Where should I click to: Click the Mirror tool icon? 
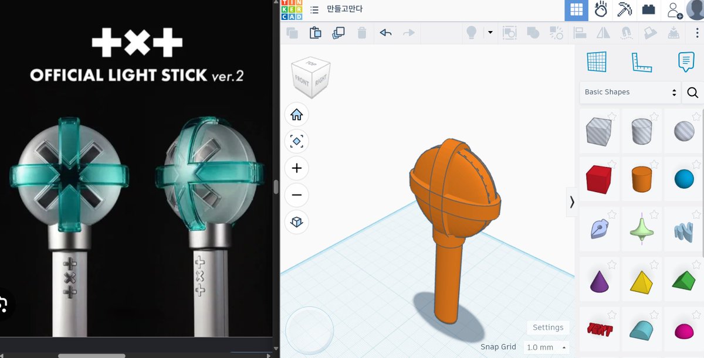pyautogui.click(x=603, y=33)
